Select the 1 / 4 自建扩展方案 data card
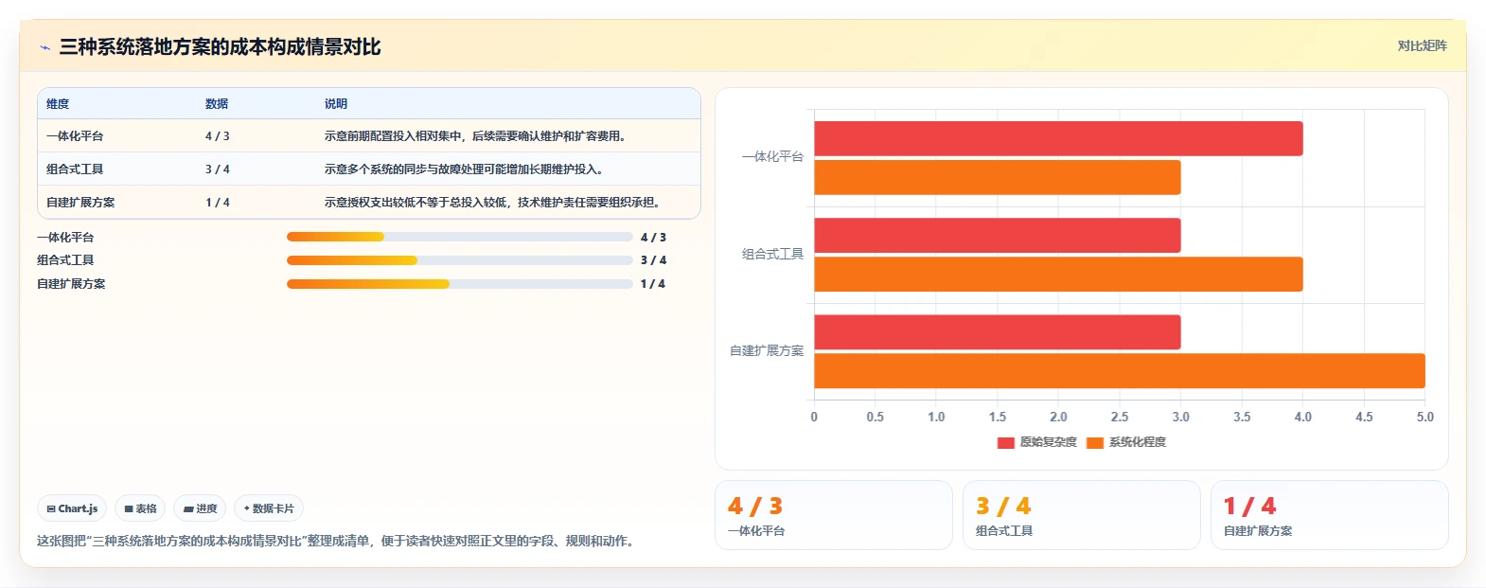 (x=1330, y=515)
